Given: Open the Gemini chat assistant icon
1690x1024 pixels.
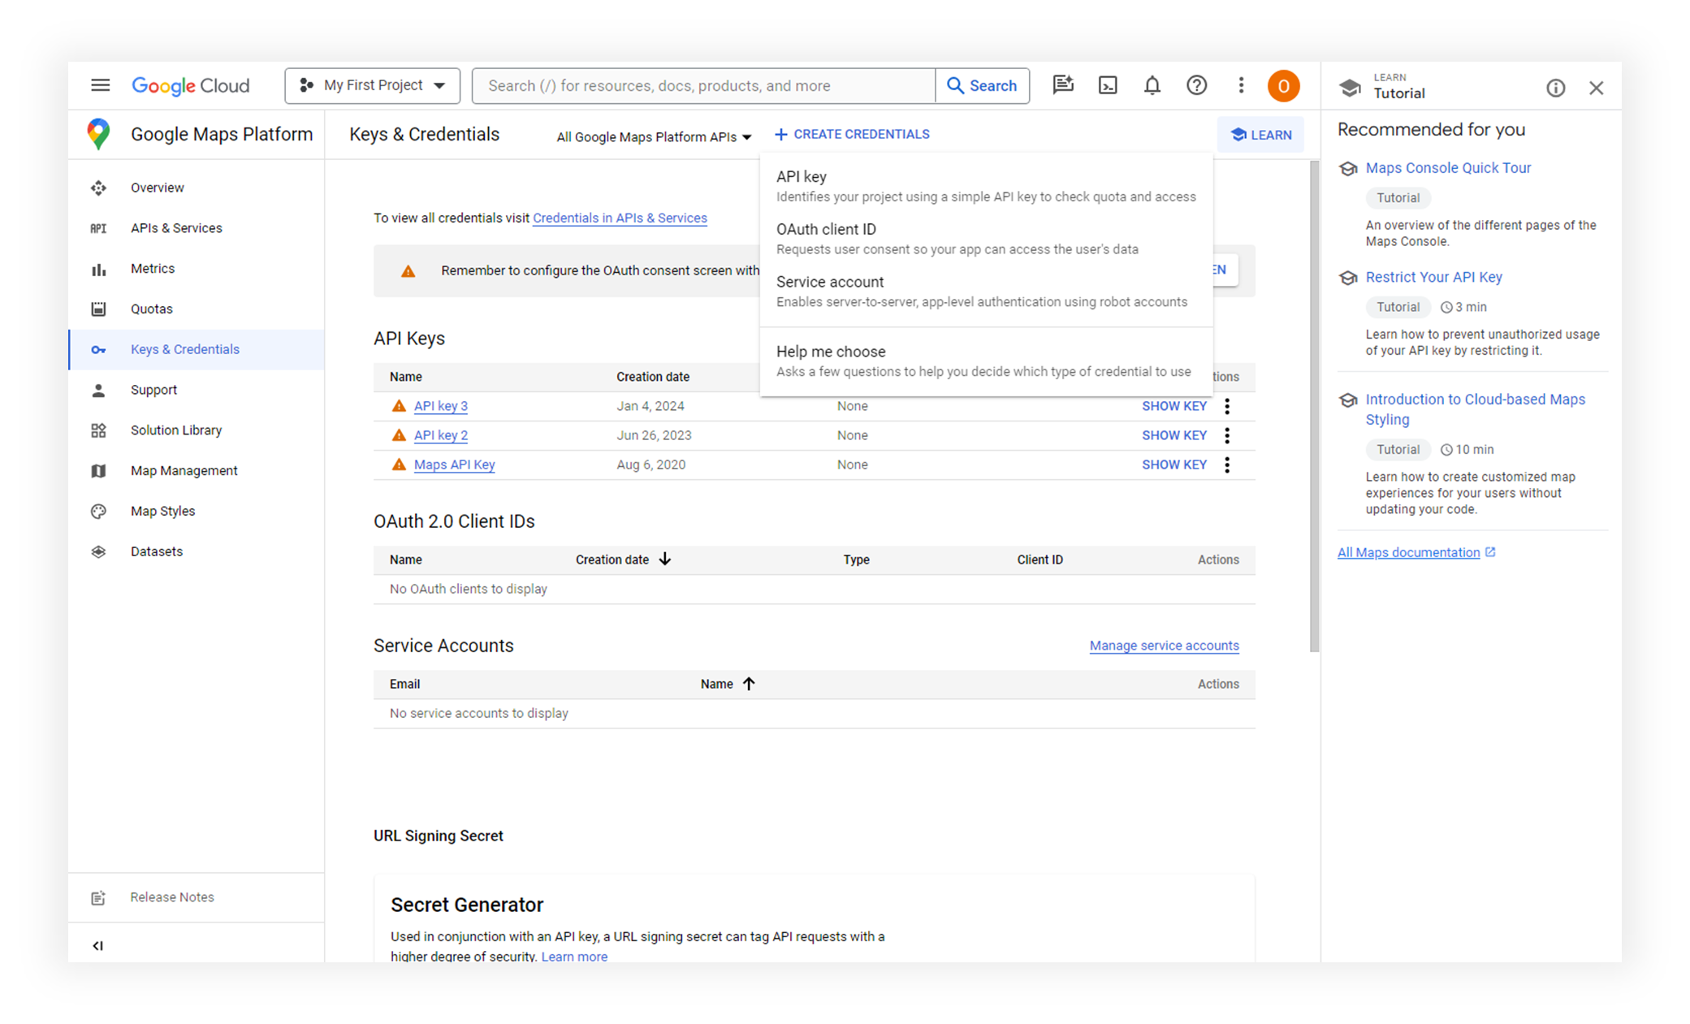Looking at the screenshot, I should 1063,85.
